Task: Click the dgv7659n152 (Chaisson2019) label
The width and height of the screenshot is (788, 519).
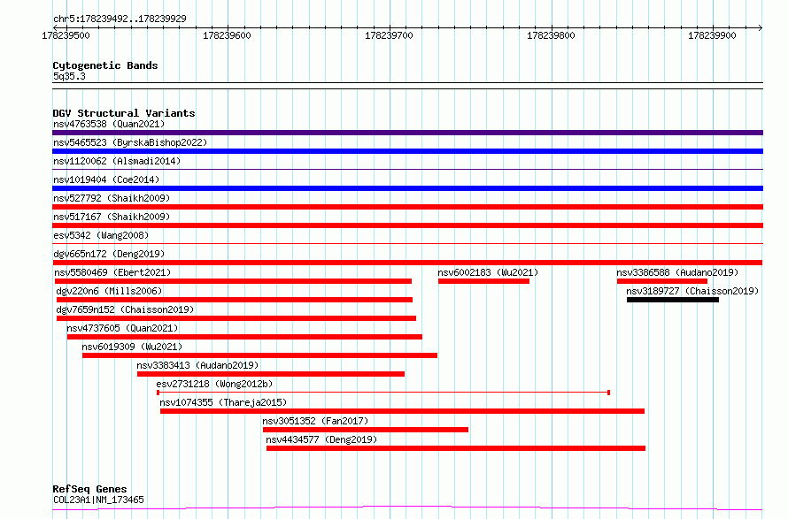Action: tap(125, 309)
